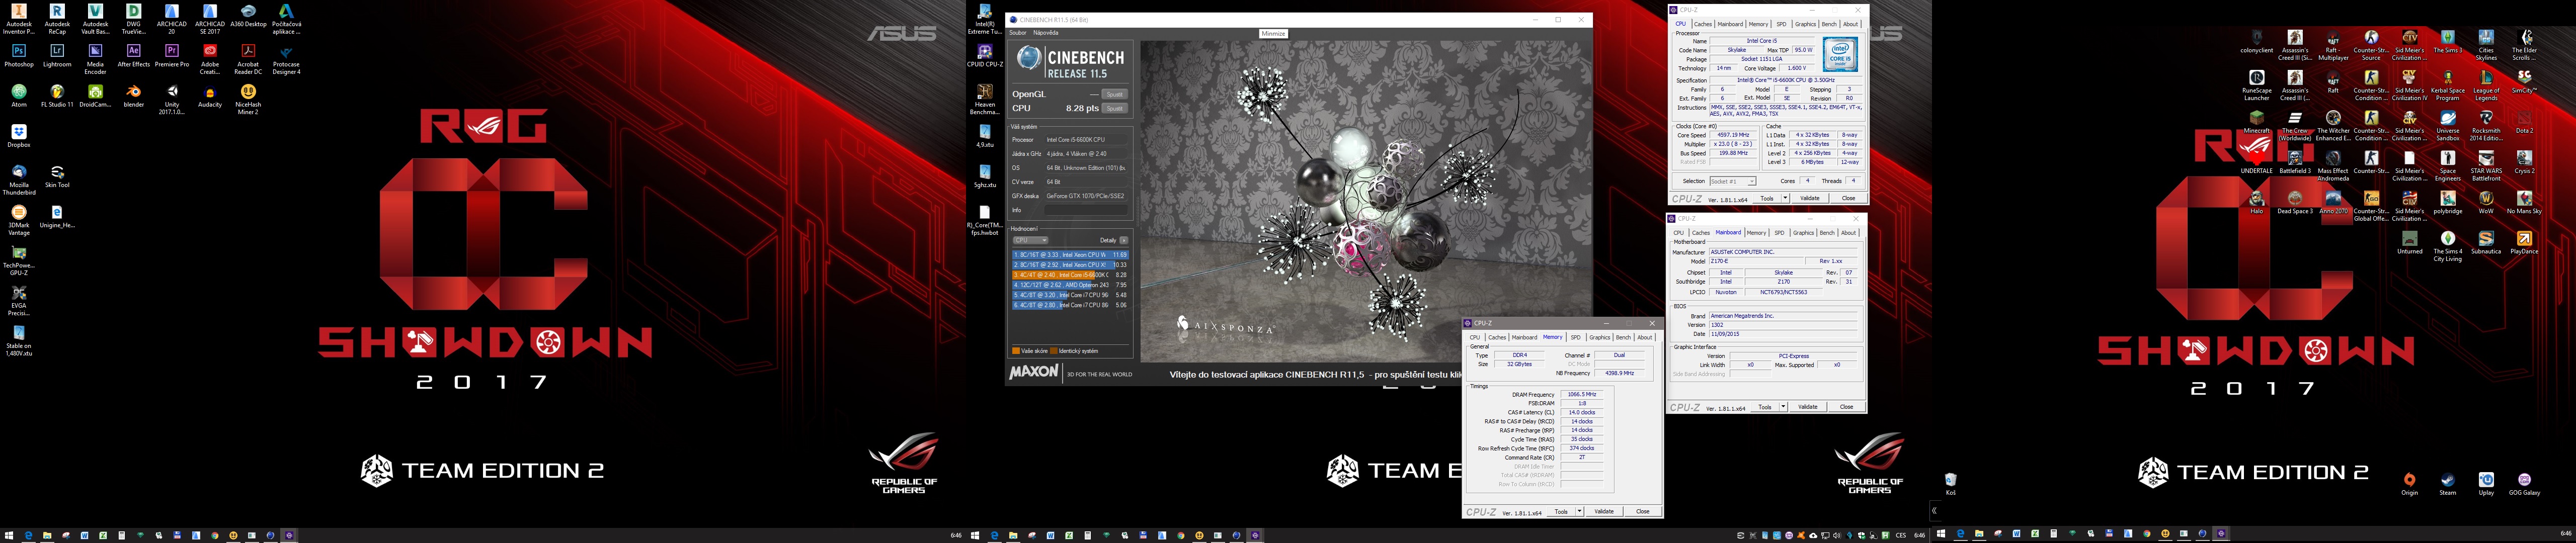Click Tools button in CPU-Z Mainboard window
Screen dimensions: 2576x543
tap(1765, 407)
